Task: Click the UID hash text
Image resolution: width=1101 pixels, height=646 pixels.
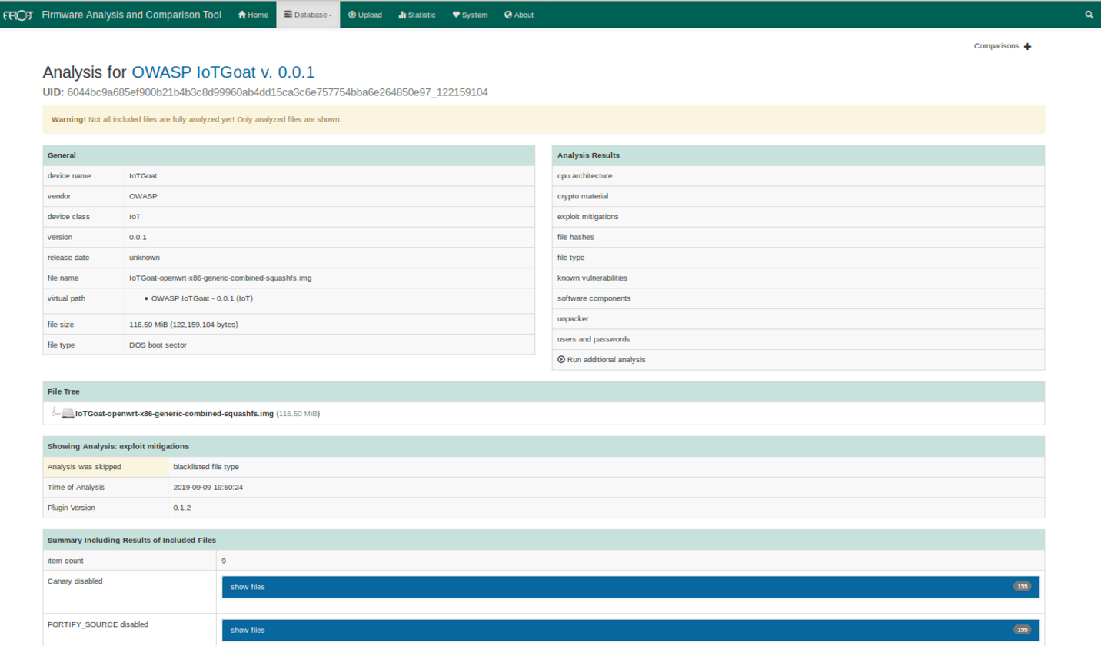Action: (278, 92)
